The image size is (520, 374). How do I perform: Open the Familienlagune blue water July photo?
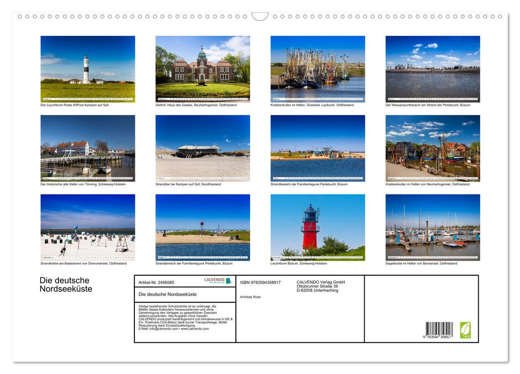tap(318, 148)
